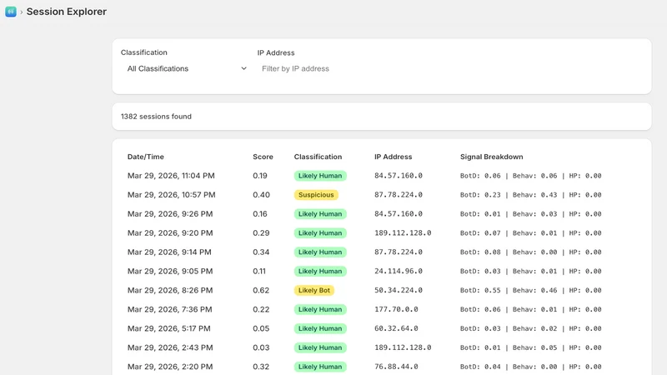Click signal breakdown BotD: 0.55 | Behav: 0.46
Image resolution: width=667 pixels, height=375 pixels.
pos(530,290)
